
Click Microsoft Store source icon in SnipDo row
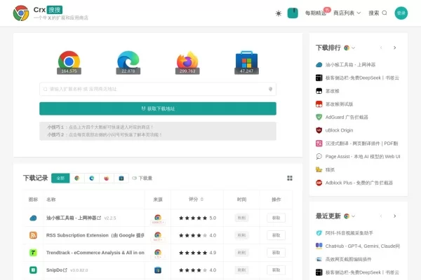(x=158, y=269)
